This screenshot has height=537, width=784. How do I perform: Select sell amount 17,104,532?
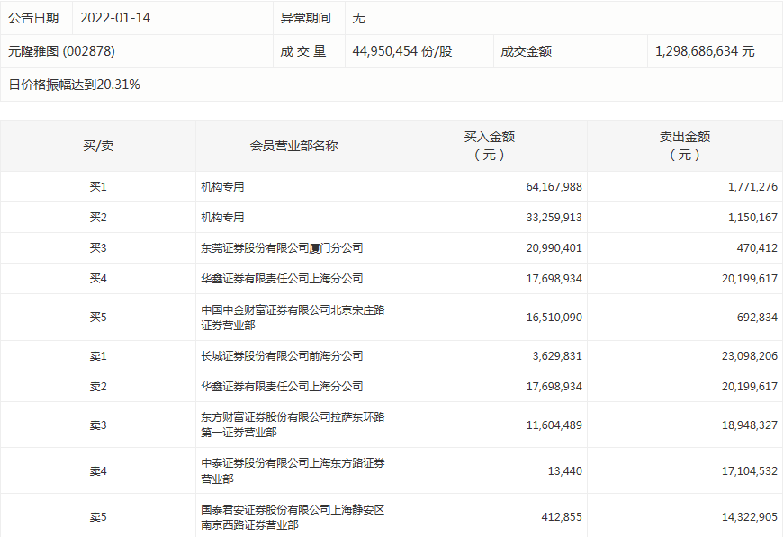tap(750, 470)
